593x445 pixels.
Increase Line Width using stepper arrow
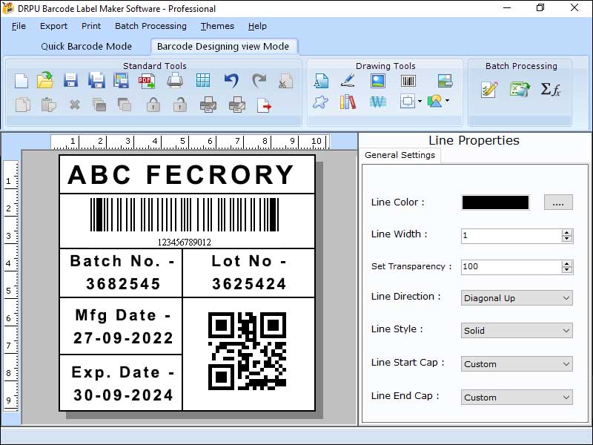pyautogui.click(x=568, y=231)
